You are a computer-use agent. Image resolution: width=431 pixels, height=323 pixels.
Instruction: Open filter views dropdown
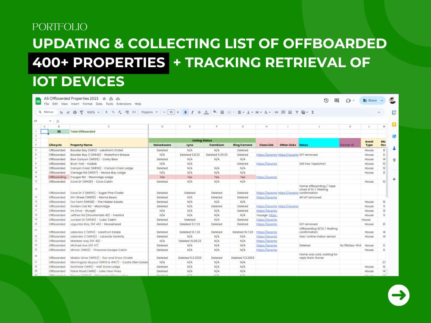[304, 112]
